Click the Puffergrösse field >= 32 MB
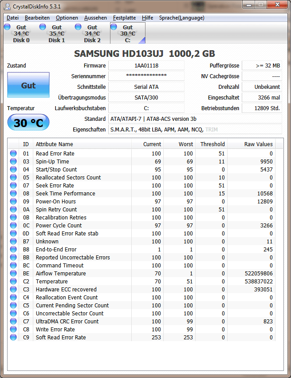The width and height of the screenshot is (291, 378). click(x=262, y=66)
